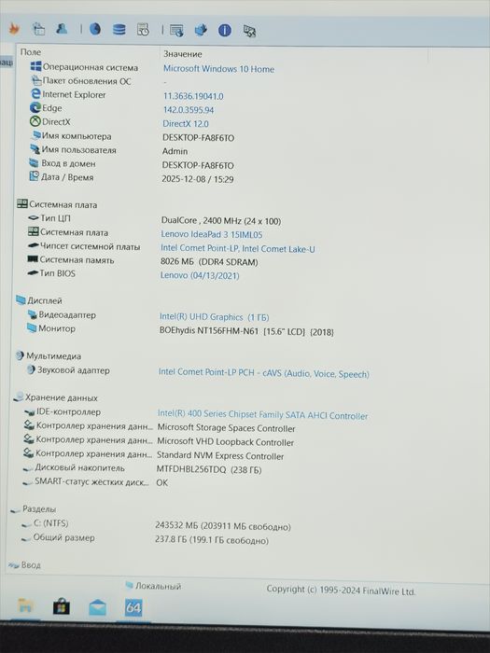Select the Дата / Время row label
The width and height of the screenshot is (490, 653).
click(67, 177)
